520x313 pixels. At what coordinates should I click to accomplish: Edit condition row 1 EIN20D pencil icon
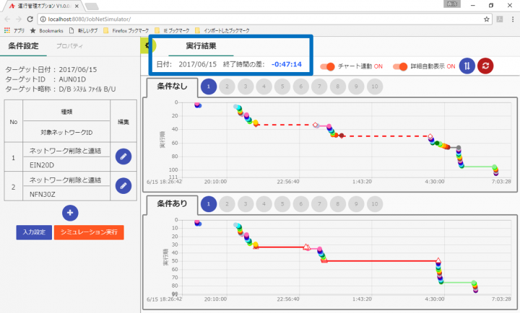click(x=123, y=156)
